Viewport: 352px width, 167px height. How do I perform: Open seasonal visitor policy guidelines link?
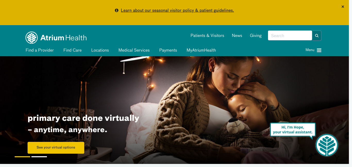point(177,11)
